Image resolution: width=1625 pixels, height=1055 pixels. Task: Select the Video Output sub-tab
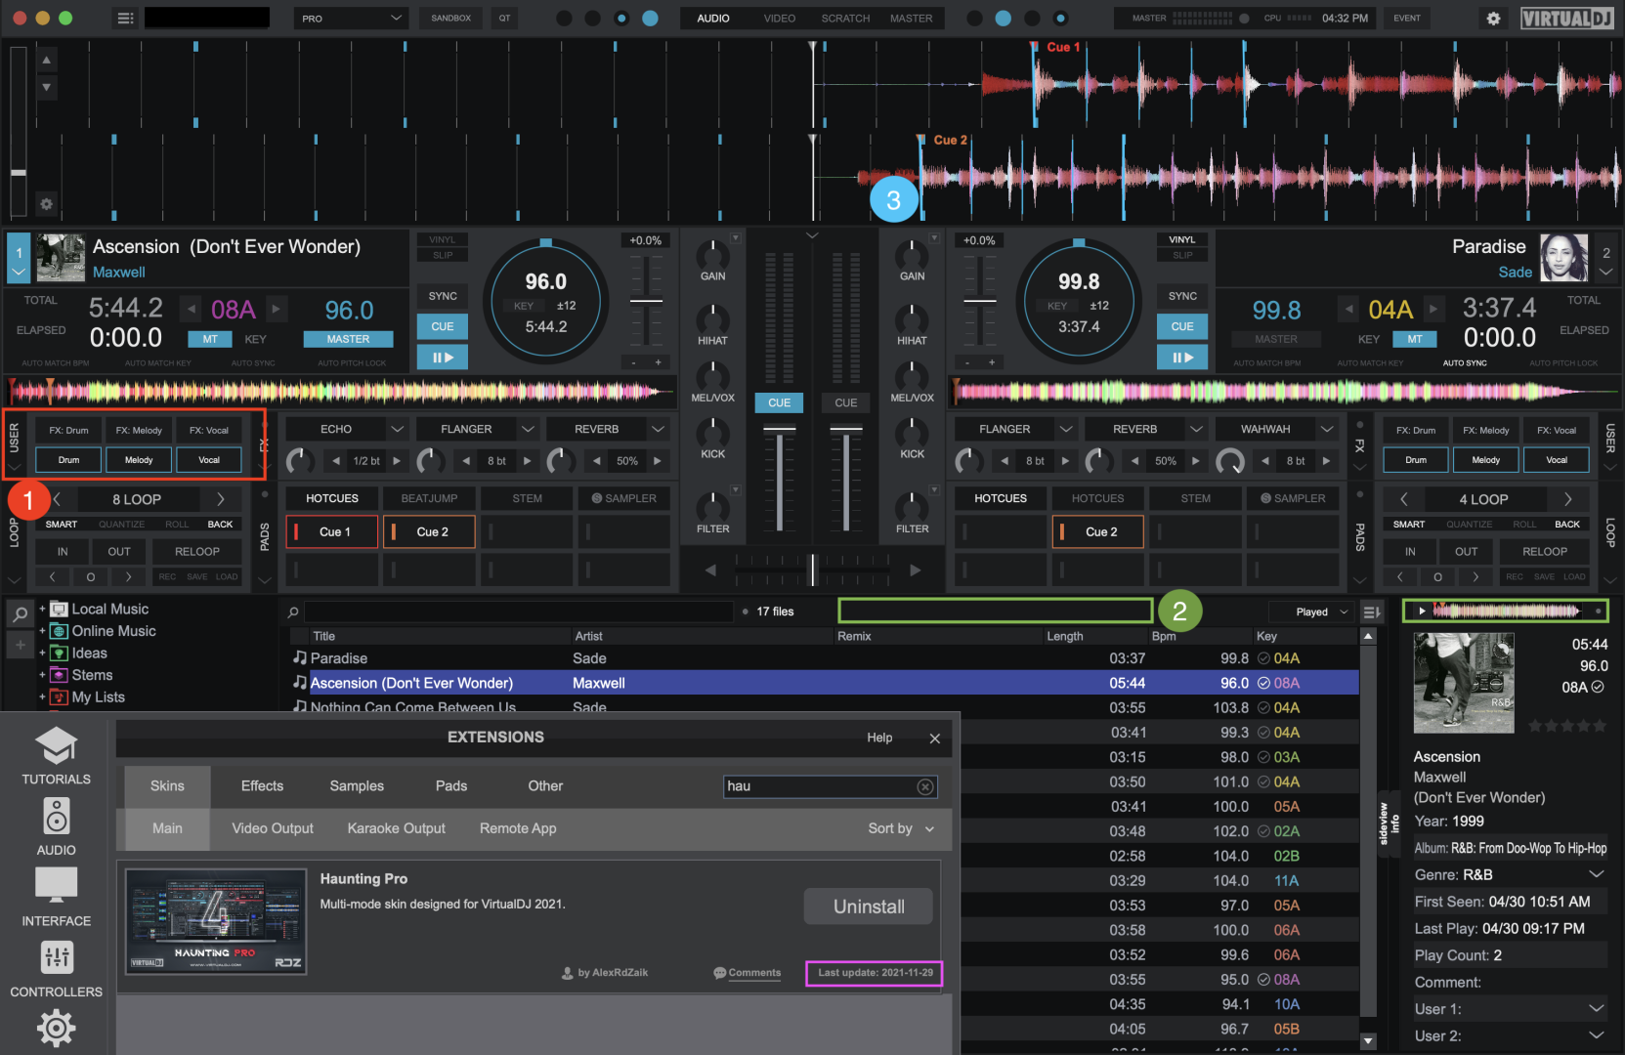[x=273, y=828]
